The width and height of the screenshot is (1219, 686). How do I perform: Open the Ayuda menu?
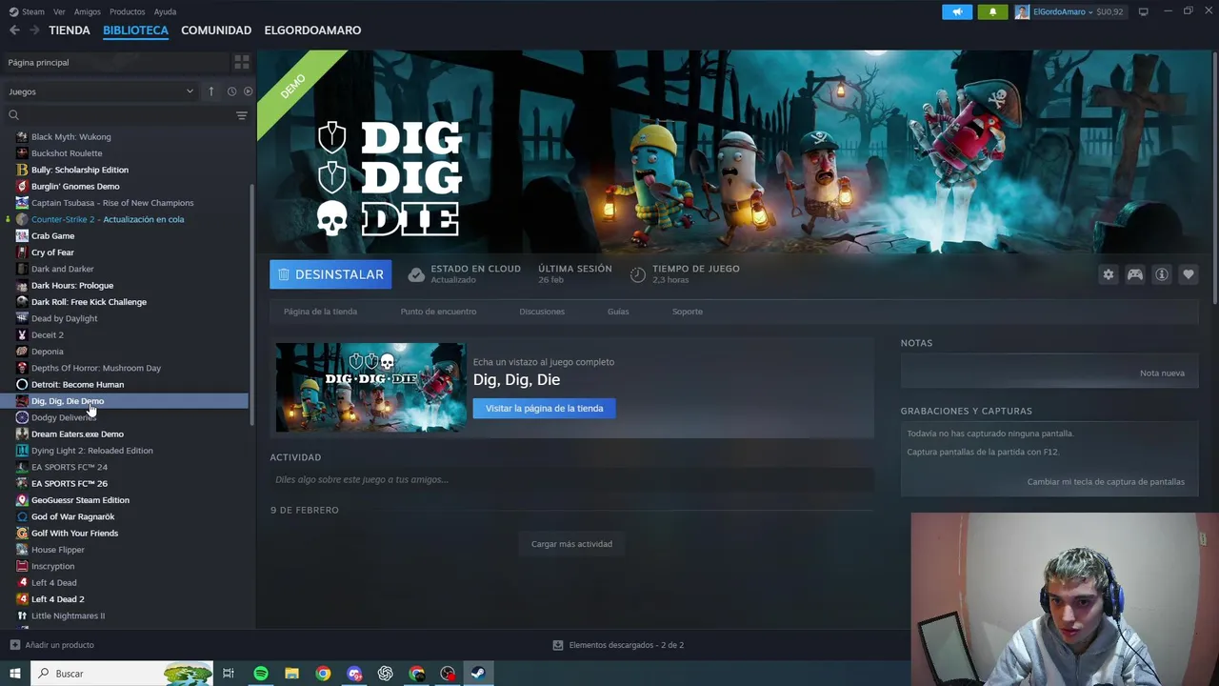pyautogui.click(x=165, y=11)
